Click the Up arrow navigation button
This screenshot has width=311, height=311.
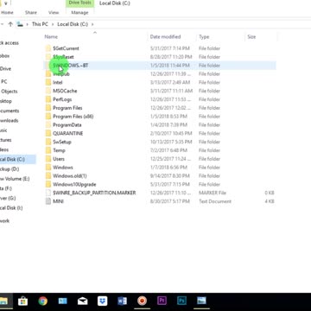[10, 24]
